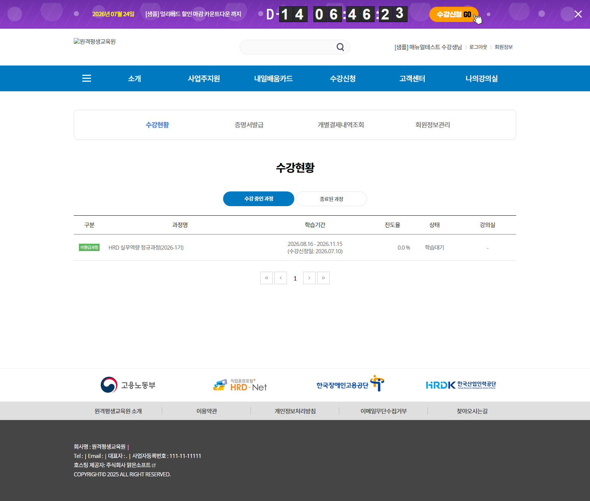Open 찾아오시는길 footer link
This screenshot has height=501, width=590.
(472, 411)
